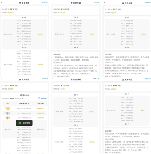Open 详情 link on the 本周投注排名 screen
The width and height of the screenshot is (151, 154).
tap(16, 86)
